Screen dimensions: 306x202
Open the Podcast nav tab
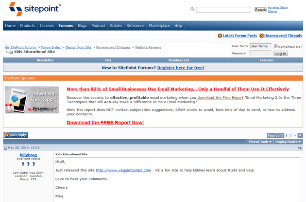(x=98, y=26)
